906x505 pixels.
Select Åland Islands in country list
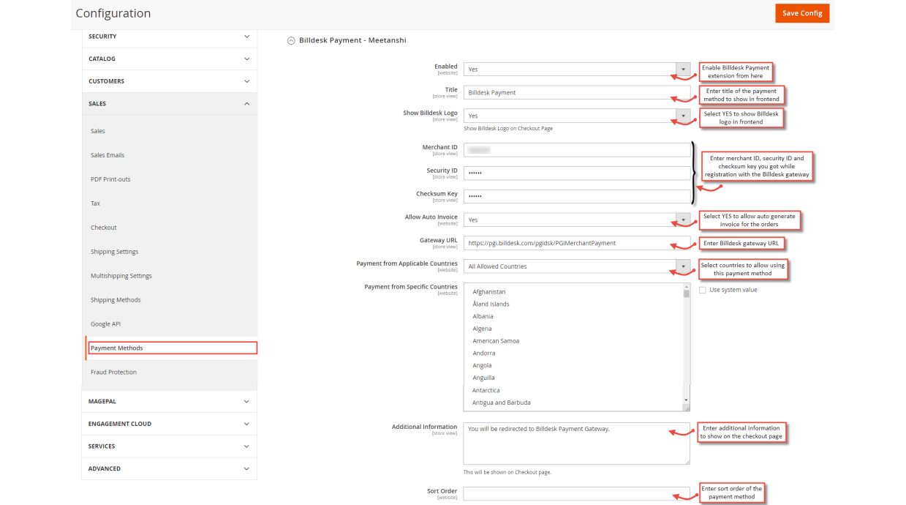pos(491,304)
